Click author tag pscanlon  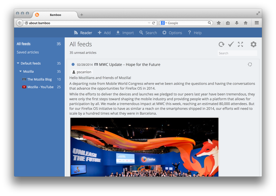(82, 72)
